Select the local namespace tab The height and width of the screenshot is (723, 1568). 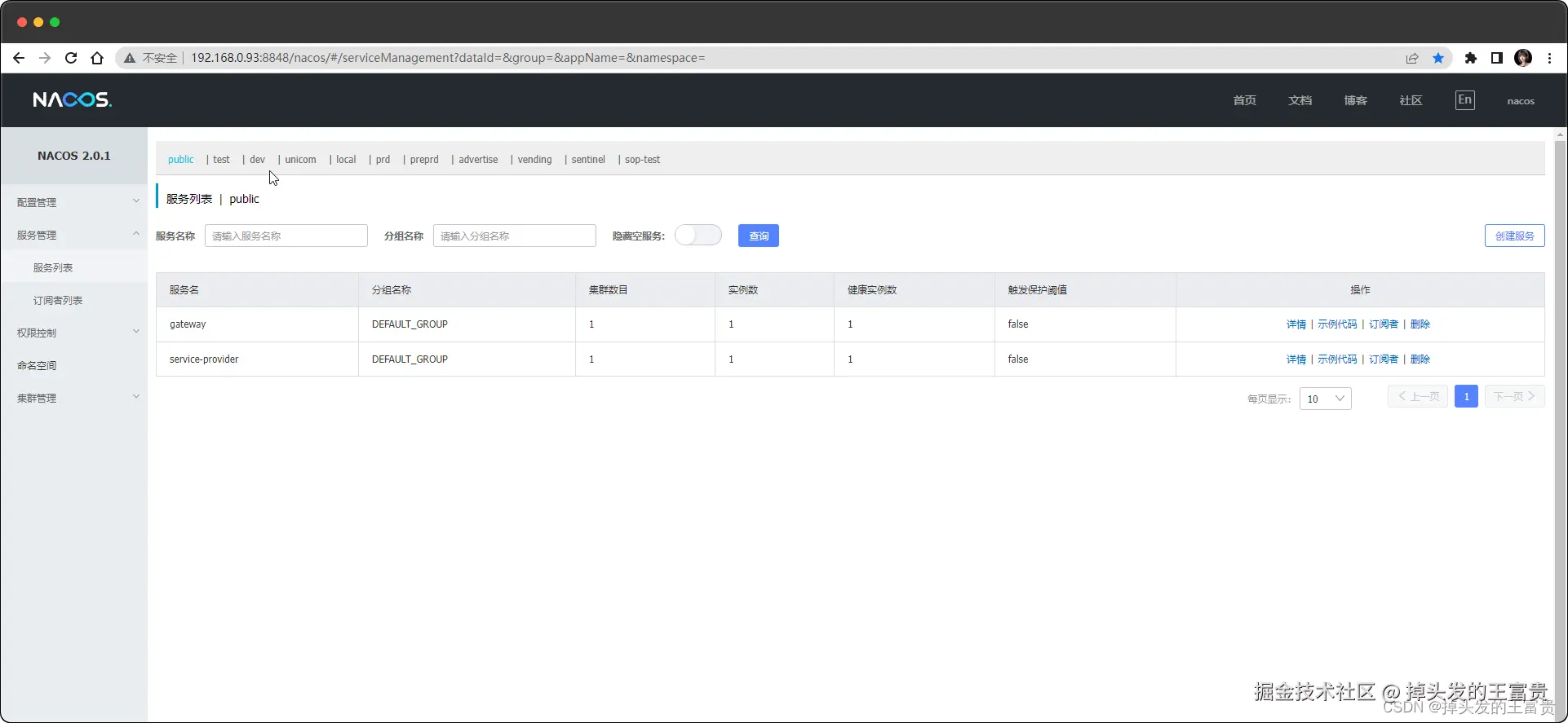(x=347, y=160)
